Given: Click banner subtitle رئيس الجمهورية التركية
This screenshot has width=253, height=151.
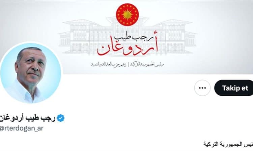Looking at the screenshot, I should [x=147, y=65].
